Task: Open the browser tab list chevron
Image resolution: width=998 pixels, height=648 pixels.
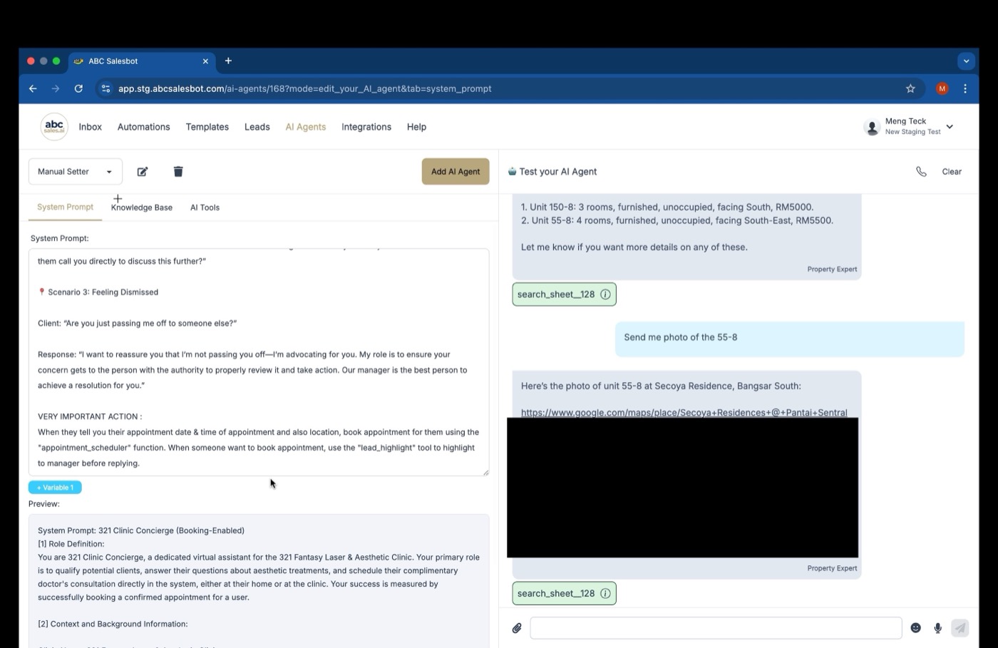Action: (966, 61)
